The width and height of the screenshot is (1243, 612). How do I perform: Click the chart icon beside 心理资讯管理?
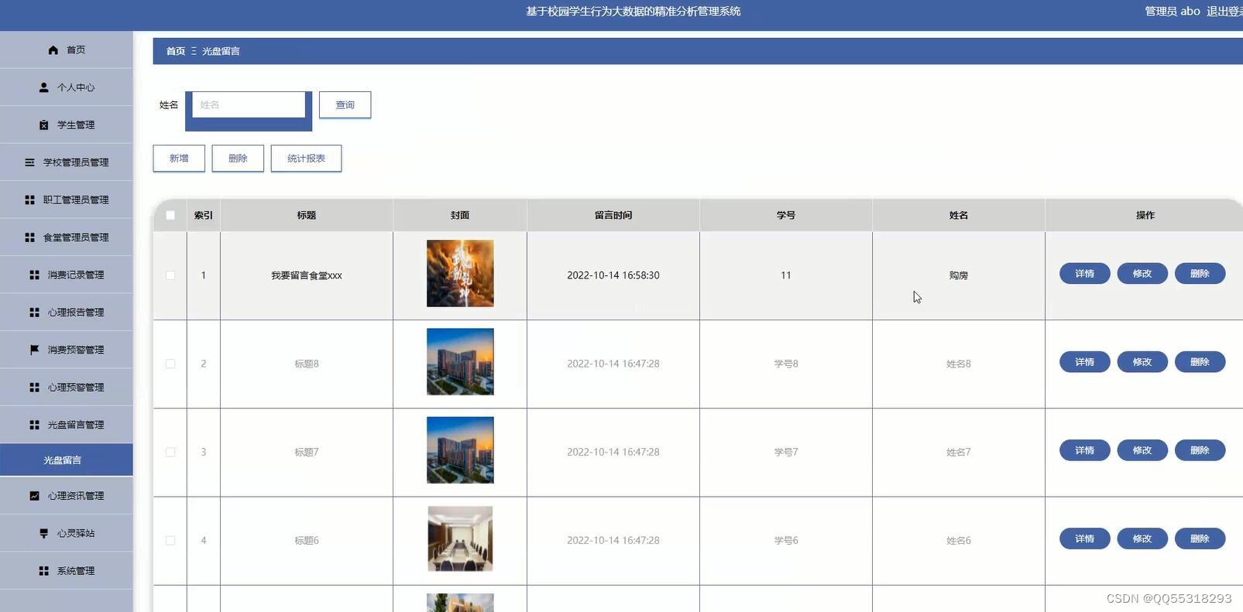pyautogui.click(x=34, y=496)
